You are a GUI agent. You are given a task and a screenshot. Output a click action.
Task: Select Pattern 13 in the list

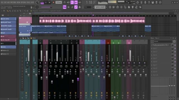point(8,54)
